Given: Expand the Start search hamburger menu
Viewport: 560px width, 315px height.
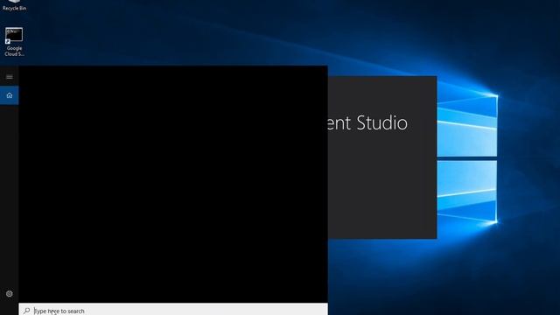Looking at the screenshot, I should click(10, 77).
